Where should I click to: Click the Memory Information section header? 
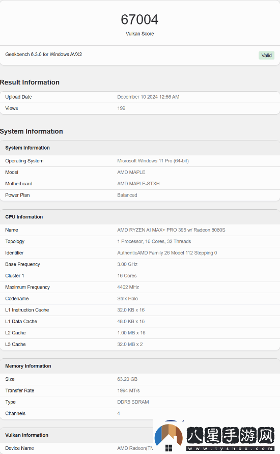tap(28, 366)
